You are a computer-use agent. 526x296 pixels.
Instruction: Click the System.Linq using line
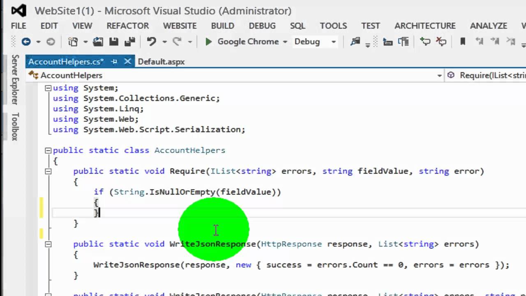pos(98,109)
